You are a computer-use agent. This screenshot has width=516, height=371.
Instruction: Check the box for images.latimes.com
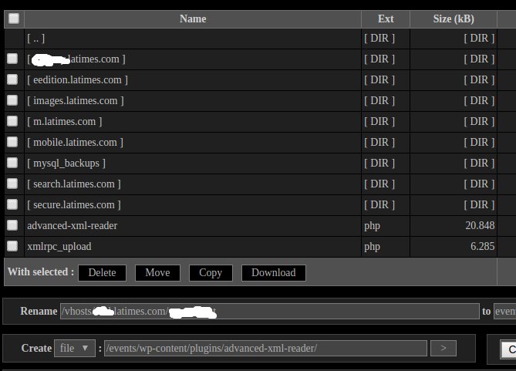coord(12,100)
